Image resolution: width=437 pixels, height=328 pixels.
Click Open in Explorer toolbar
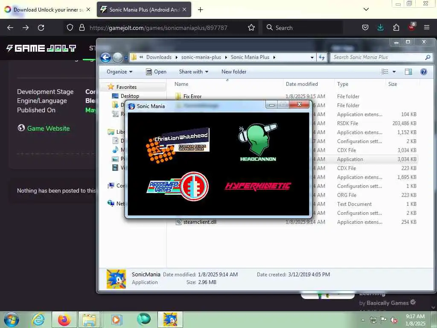click(x=156, y=72)
